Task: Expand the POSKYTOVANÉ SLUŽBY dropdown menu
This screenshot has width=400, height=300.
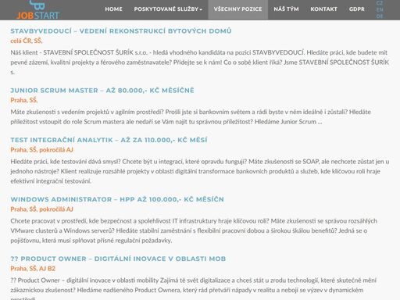Action: (x=168, y=9)
